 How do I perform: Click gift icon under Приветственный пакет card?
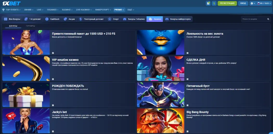pyautogui.click(x=53, y=53)
